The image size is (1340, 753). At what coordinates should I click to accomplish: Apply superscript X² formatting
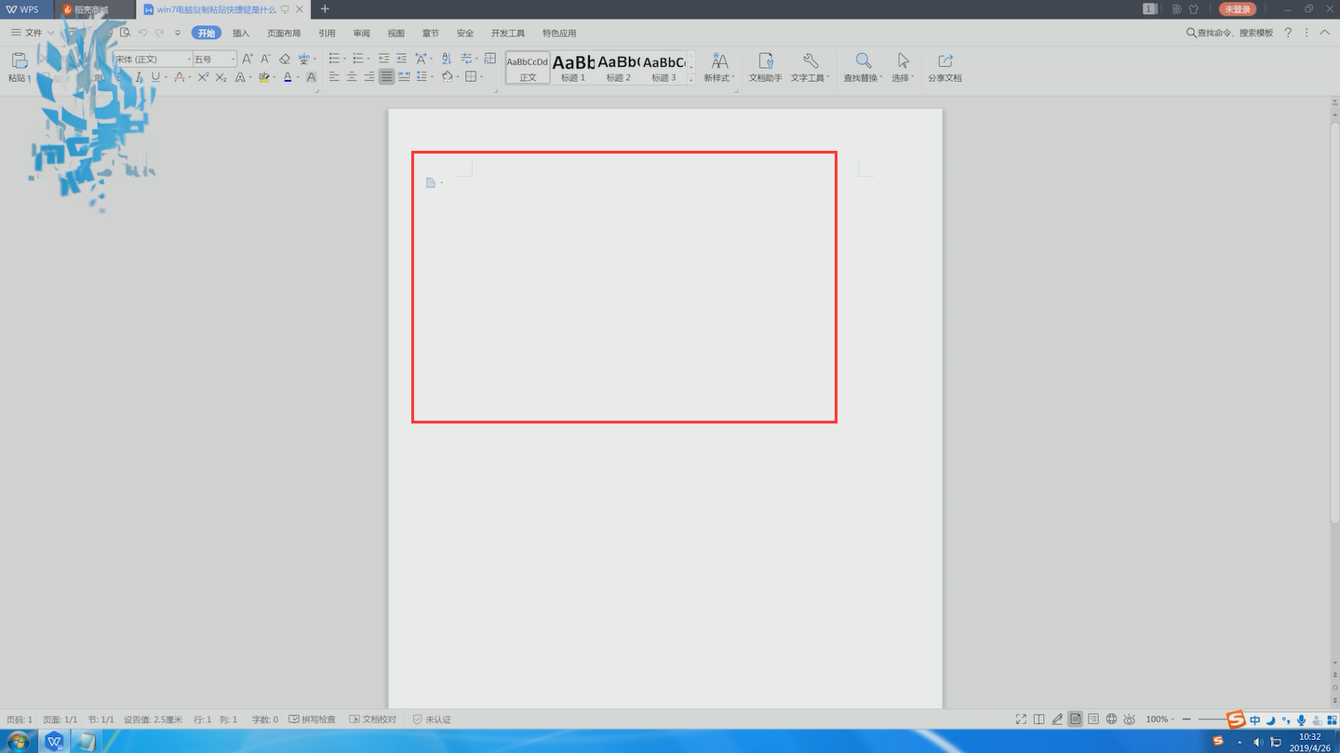[x=203, y=77]
